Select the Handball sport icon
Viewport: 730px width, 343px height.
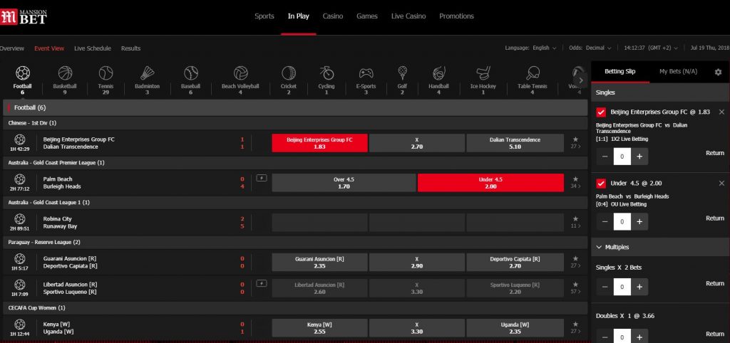[438, 73]
